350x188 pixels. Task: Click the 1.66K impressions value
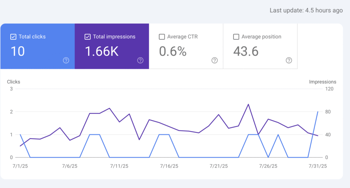click(102, 51)
